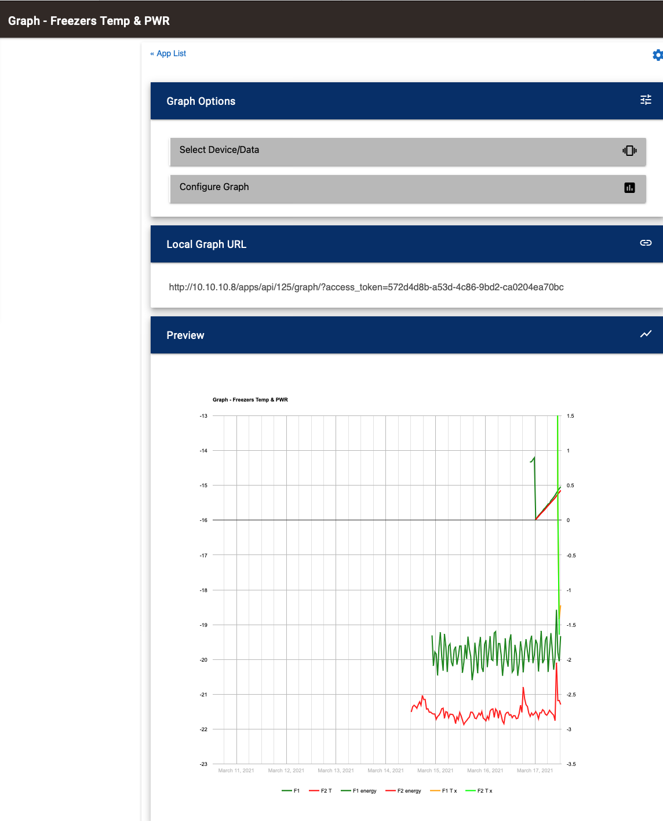Click the local graph URL text
Viewport: 663px width, 821px height.
366,287
